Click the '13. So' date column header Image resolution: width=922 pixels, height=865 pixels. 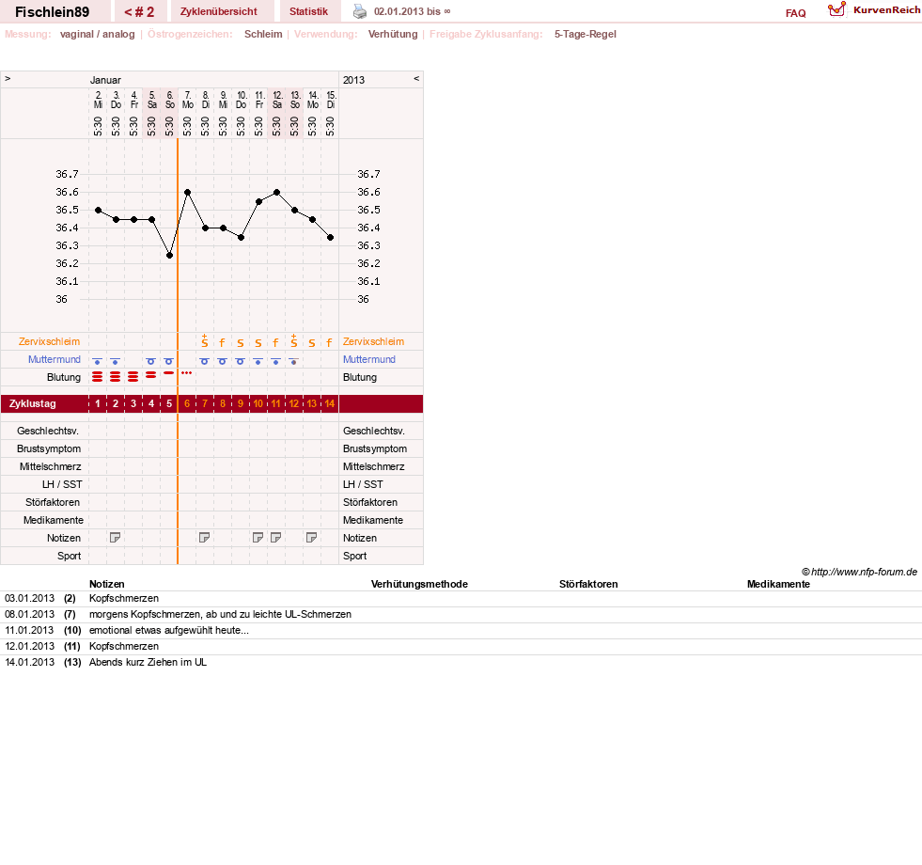tap(294, 100)
